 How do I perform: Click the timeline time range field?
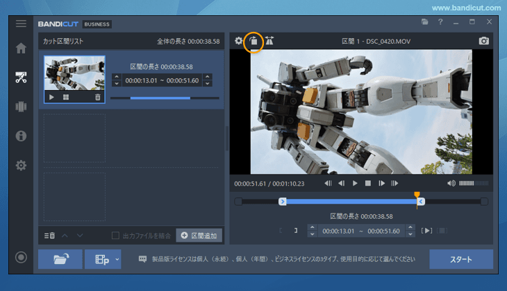(x=361, y=231)
